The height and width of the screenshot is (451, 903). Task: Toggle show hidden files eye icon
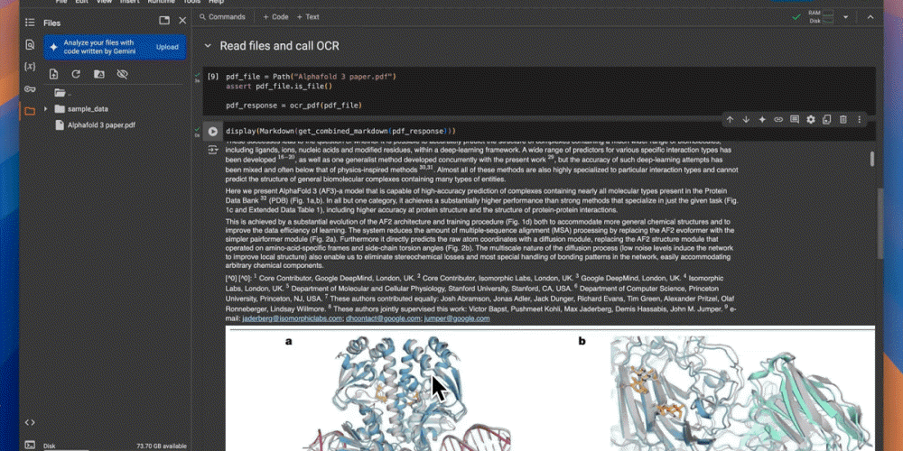pyautogui.click(x=122, y=74)
